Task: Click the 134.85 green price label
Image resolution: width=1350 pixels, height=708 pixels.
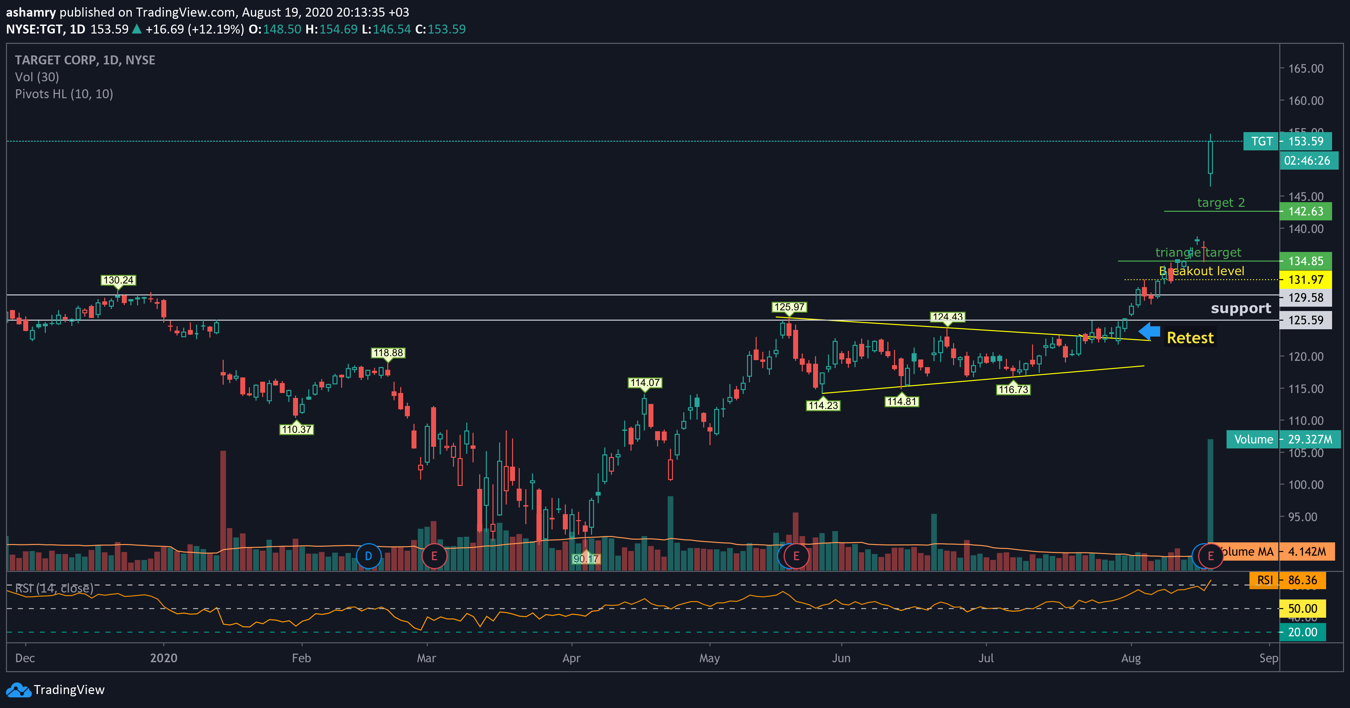Action: pyautogui.click(x=1306, y=261)
